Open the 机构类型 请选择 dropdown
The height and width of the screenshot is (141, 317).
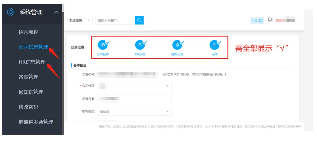pyautogui.click(x=134, y=112)
